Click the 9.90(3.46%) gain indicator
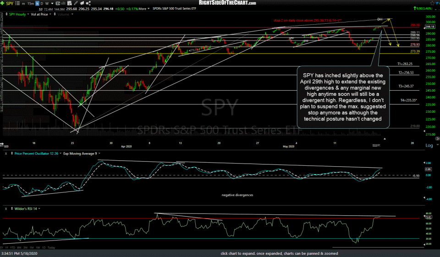Screen dimensions: 440x257 [x=423, y=8]
